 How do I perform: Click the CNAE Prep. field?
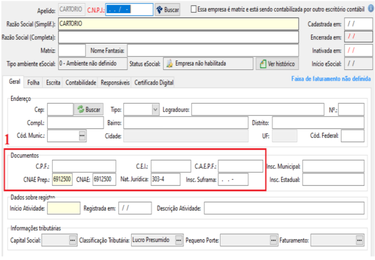click(63, 179)
